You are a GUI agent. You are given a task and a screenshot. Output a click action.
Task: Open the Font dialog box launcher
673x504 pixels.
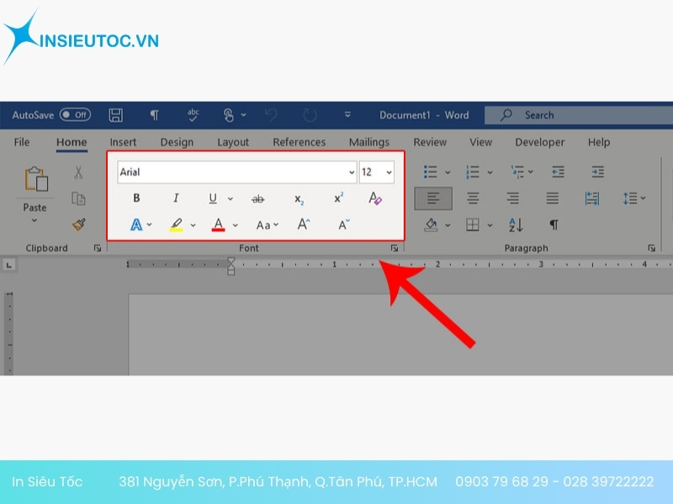point(394,249)
